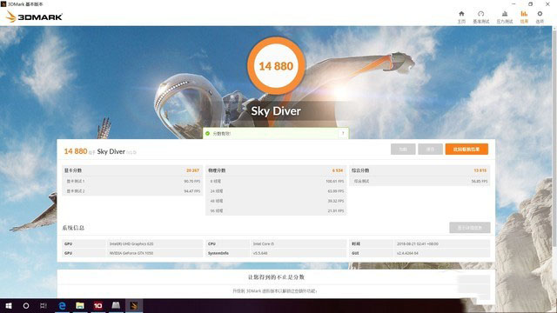Click the combined score value 13 815
Screen dimensions: 557x313
(x=480, y=170)
